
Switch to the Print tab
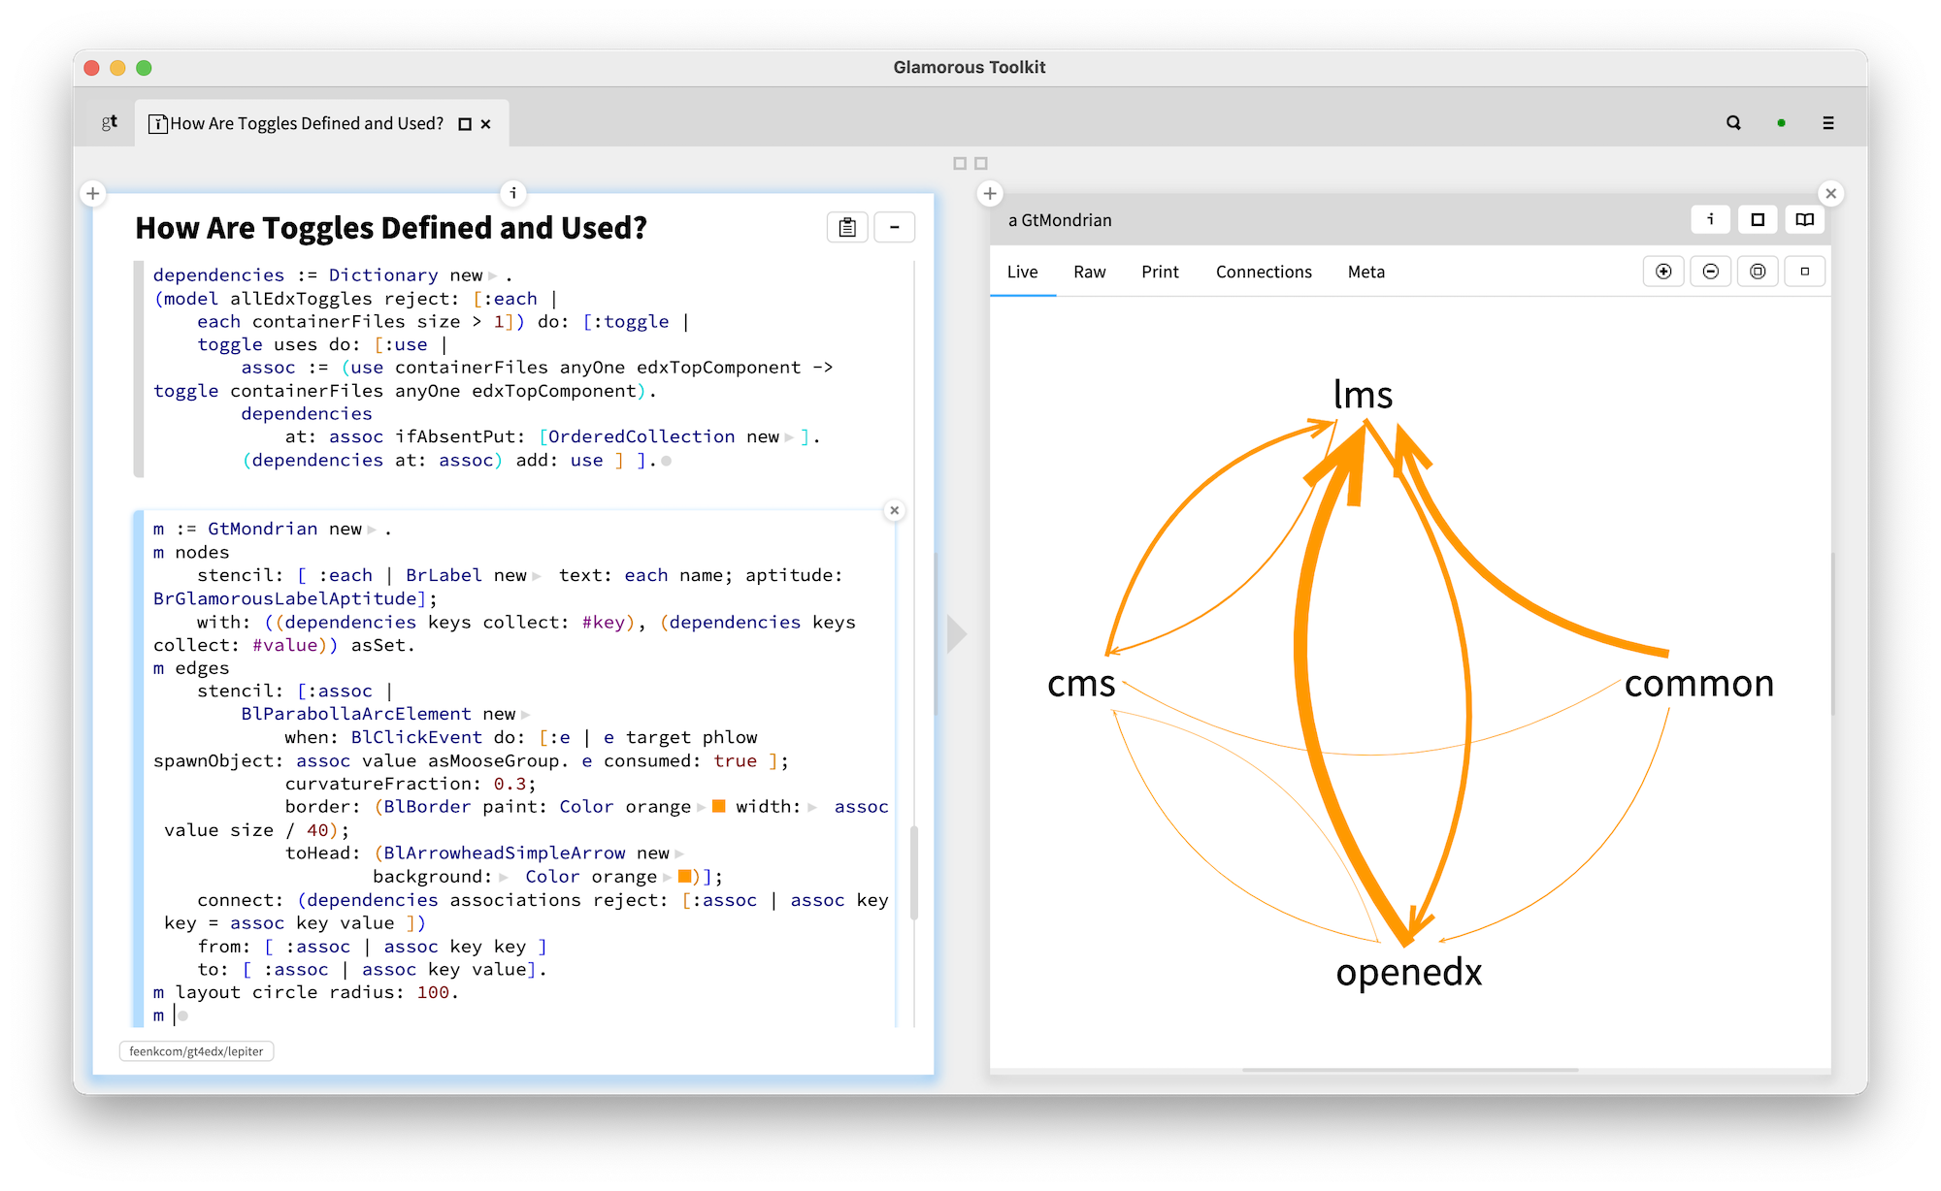pos(1161,273)
